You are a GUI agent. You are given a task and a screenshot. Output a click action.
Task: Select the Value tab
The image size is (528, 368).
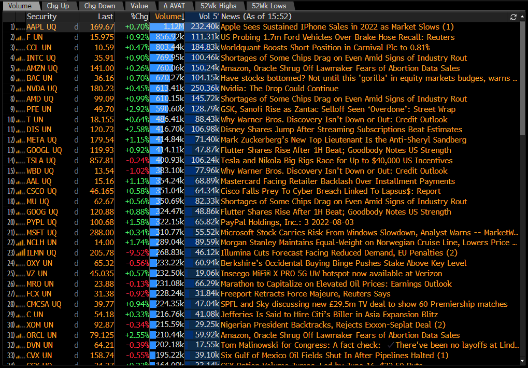[139, 6]
